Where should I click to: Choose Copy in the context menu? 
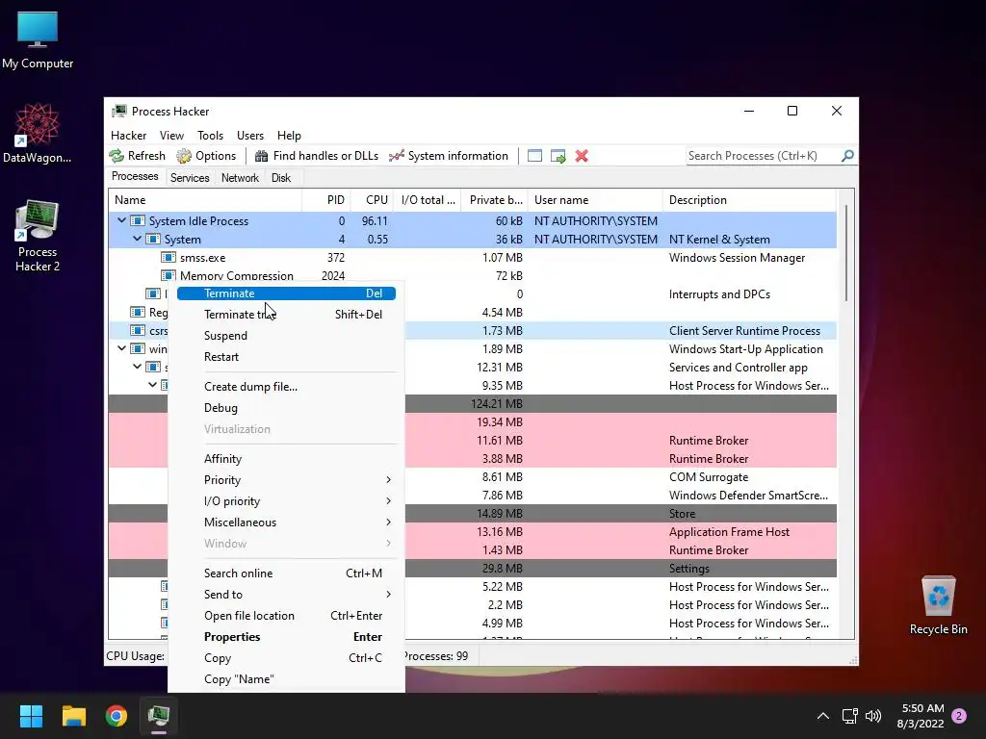(286, 658)
